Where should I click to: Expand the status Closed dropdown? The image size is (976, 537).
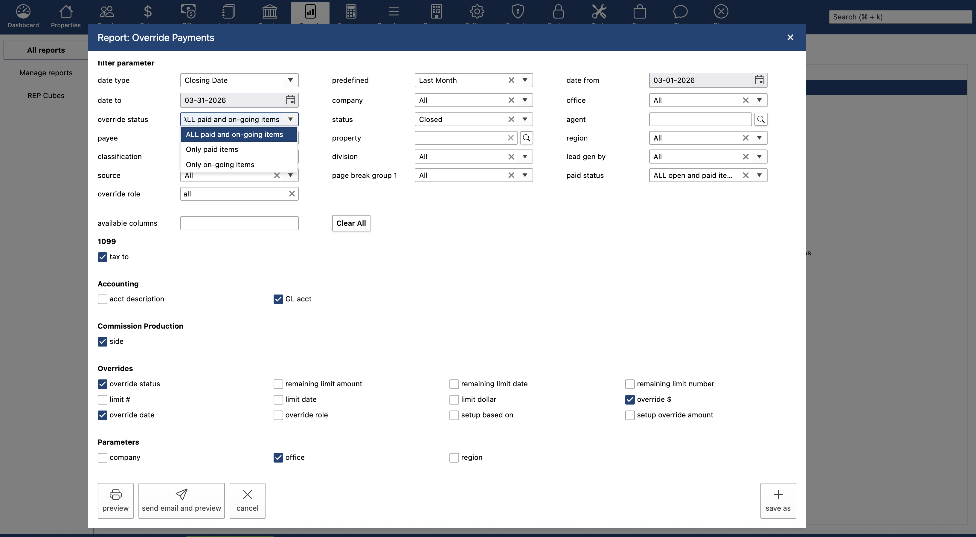click(x=525, y=119)
